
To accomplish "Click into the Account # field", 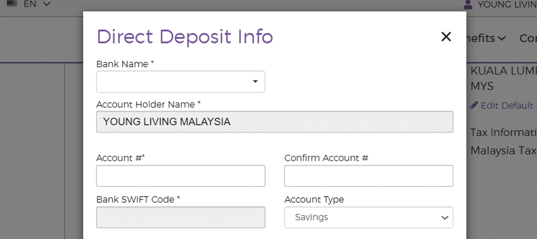I will 180,176.
